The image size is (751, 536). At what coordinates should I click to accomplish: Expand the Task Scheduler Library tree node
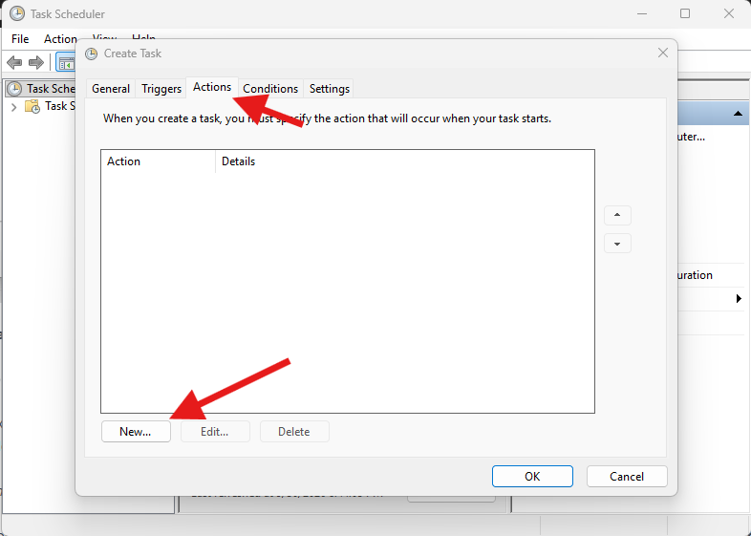click(14, 107)
